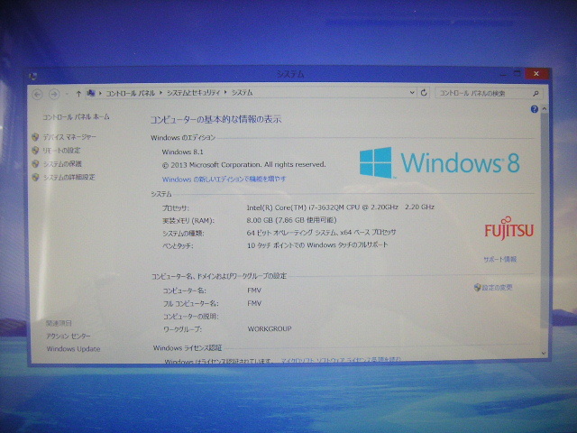This screenshot has width=577, height=433.
Task: Click the Fujitsu logo
Action: (508, 228)
